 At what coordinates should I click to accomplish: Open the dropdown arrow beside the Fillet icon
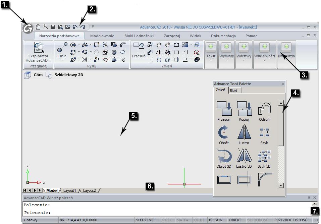[x=191, y=45]
